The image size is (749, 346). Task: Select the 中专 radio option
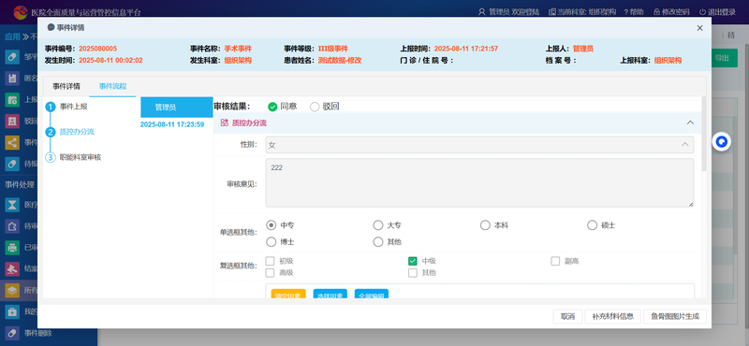[x=271, y=225]
